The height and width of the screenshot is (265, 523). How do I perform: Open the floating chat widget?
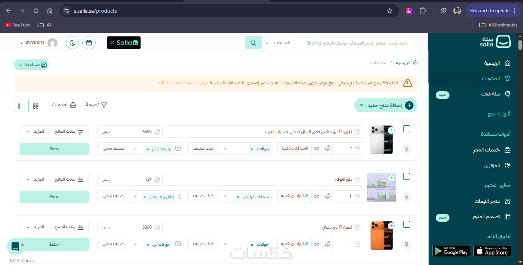(x=16, y=247)
